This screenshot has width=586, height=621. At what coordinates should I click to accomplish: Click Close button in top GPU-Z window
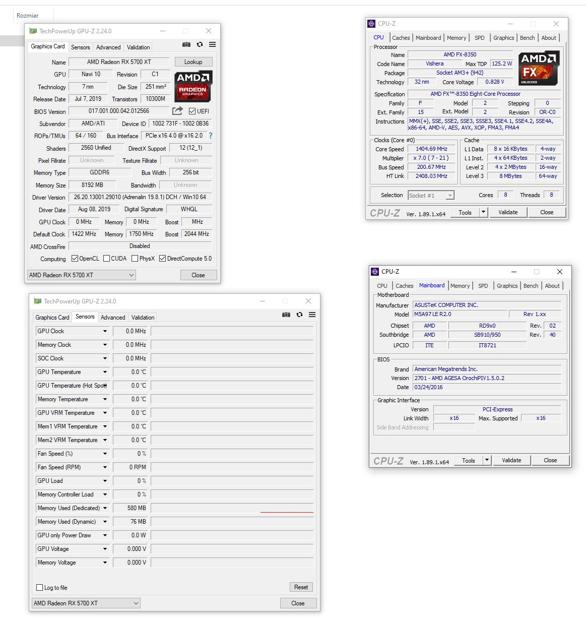(198, 275)
